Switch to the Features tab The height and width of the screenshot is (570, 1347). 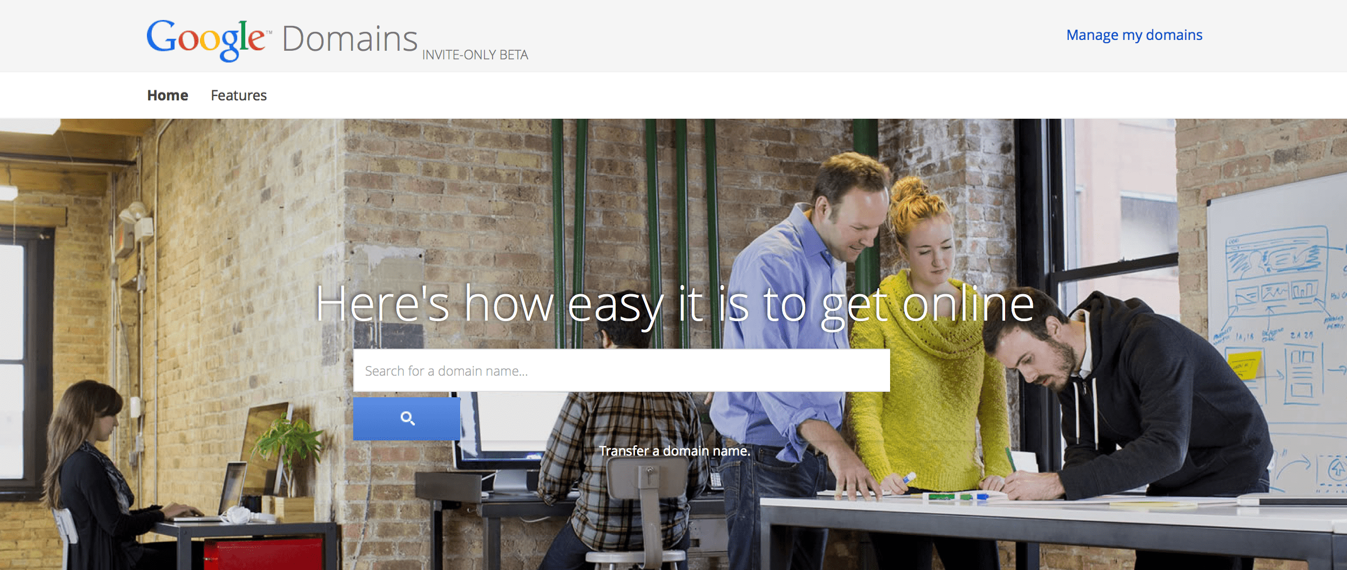[x=239, y=96]
